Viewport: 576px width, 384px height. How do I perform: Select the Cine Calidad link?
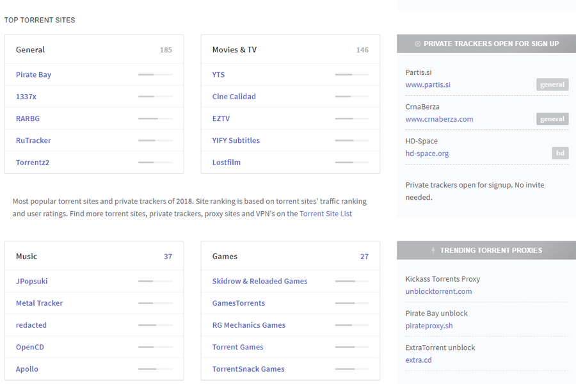234,97
